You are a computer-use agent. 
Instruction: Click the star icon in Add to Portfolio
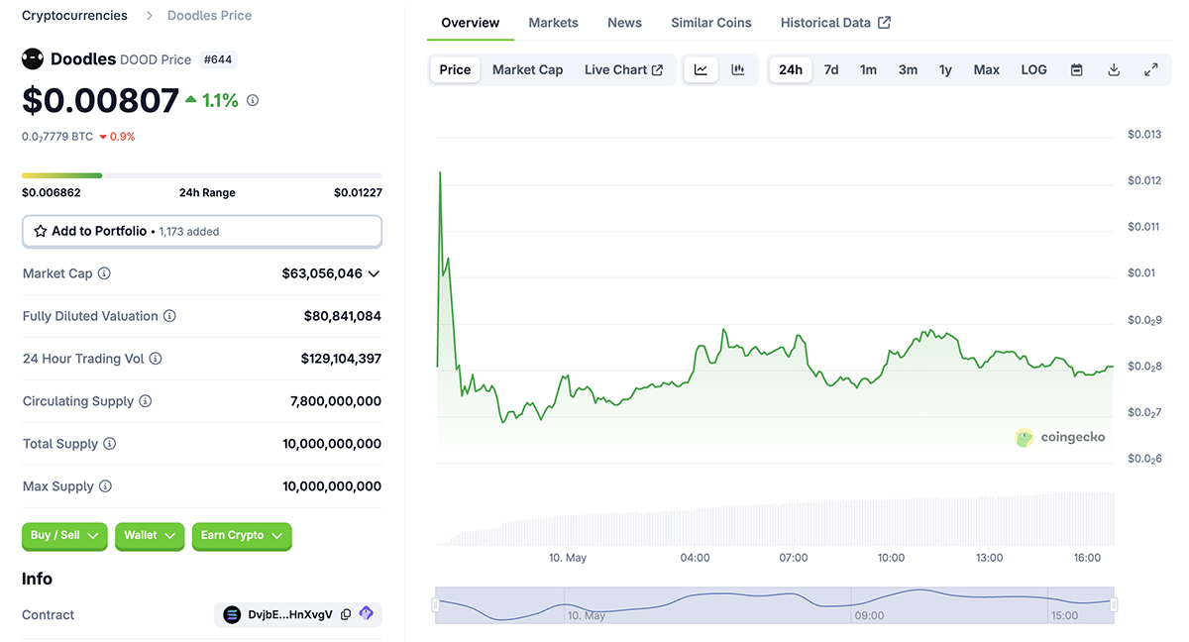tap(41, 231)
